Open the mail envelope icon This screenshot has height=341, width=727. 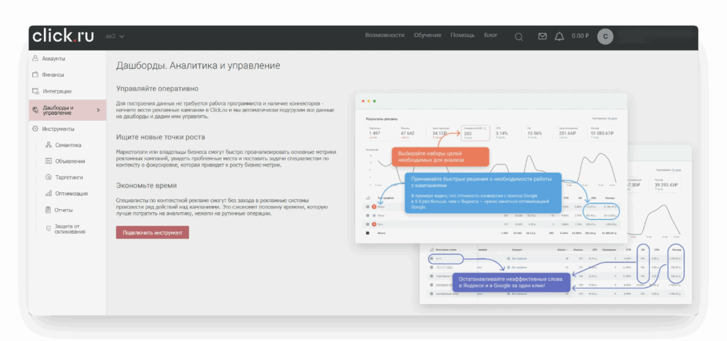pyautogui.click(x=542, y=36)
